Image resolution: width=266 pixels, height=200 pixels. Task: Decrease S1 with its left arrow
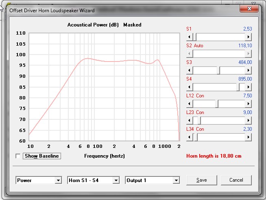point(190,37)
